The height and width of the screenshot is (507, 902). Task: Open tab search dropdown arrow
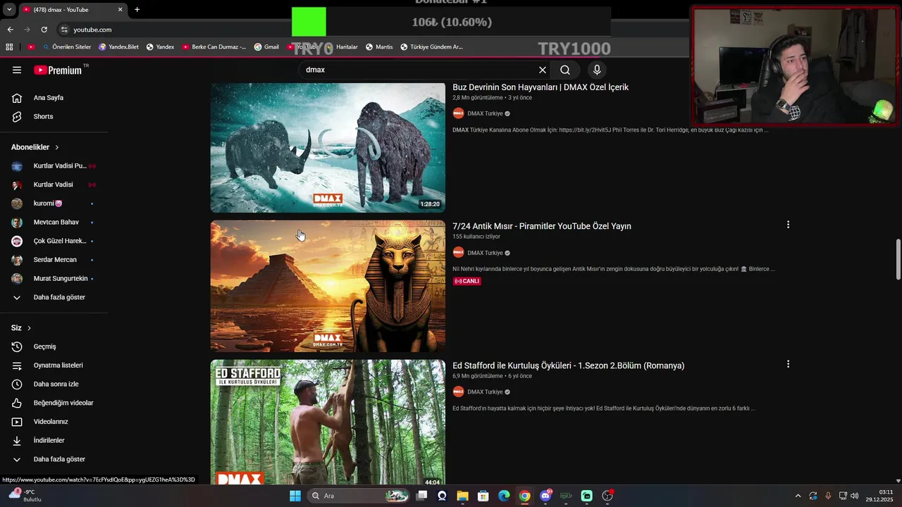point(9,10)
